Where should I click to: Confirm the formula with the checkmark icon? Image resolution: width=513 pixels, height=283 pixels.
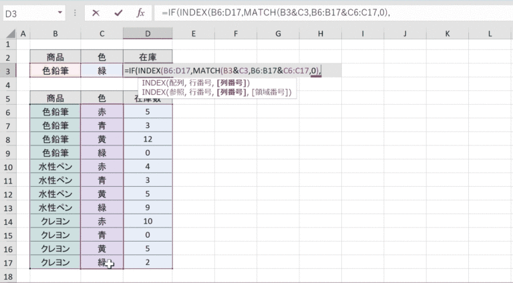pyautogui.click(x=118, y=13)
